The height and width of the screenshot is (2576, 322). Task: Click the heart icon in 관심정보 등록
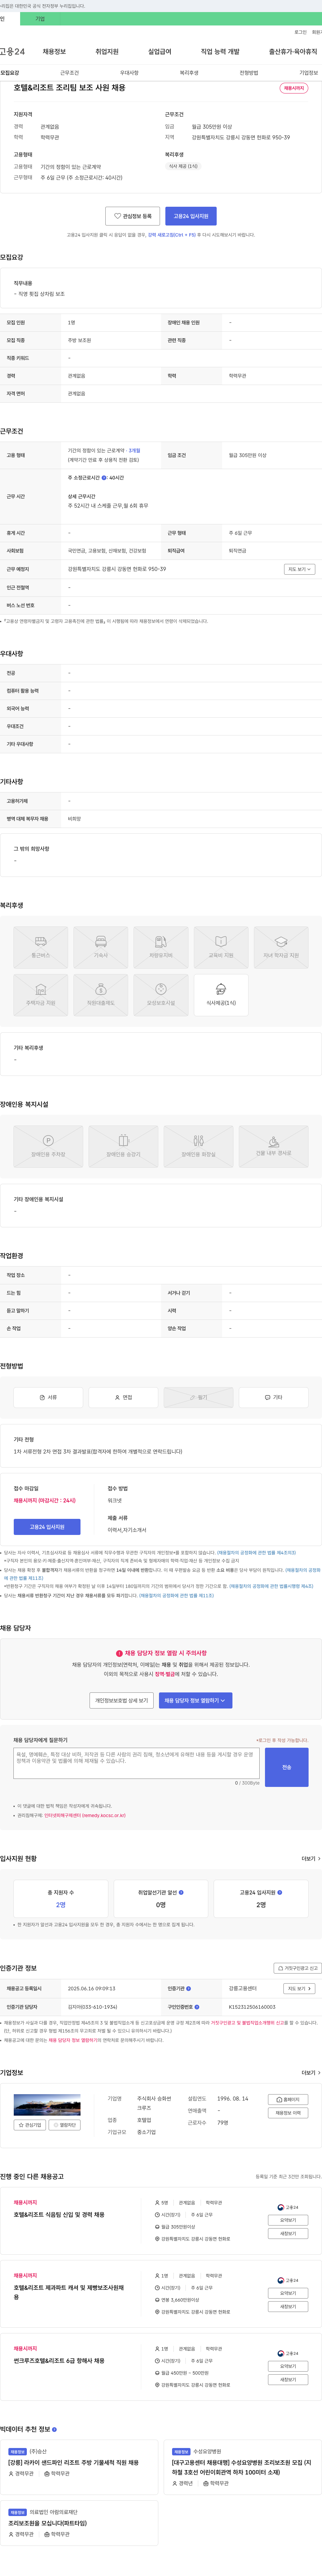point(117,216)
